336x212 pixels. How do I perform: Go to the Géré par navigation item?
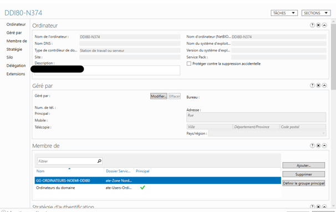[x=14, y=33]
